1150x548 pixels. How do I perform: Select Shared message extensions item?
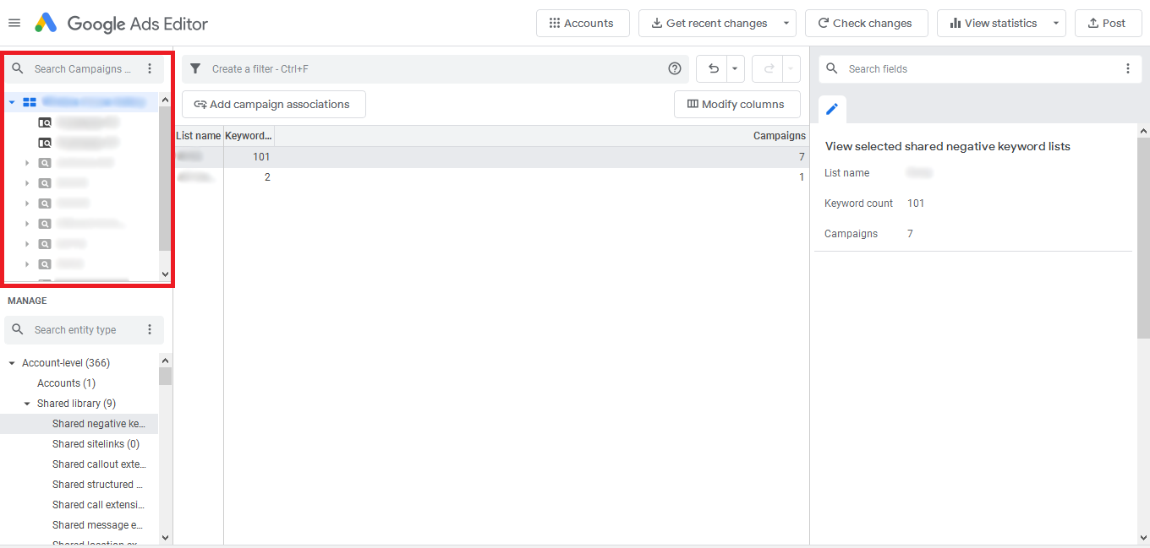click(98, 525)
